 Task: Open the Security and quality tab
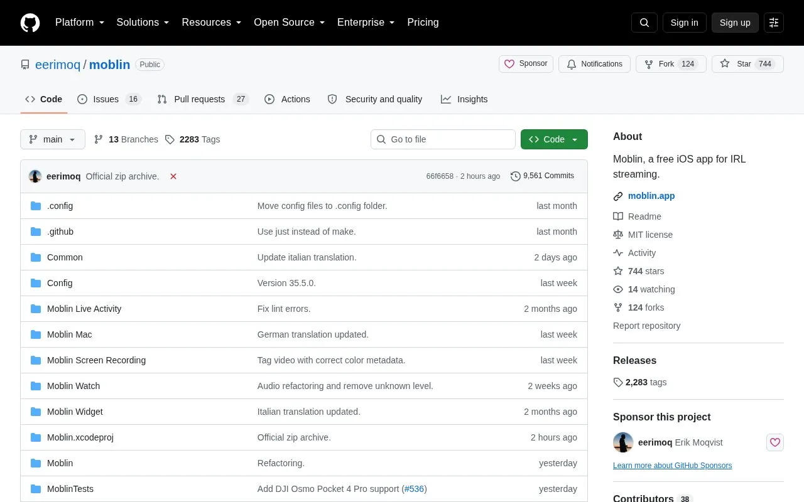pyautogui.click(x=375, y=99)
